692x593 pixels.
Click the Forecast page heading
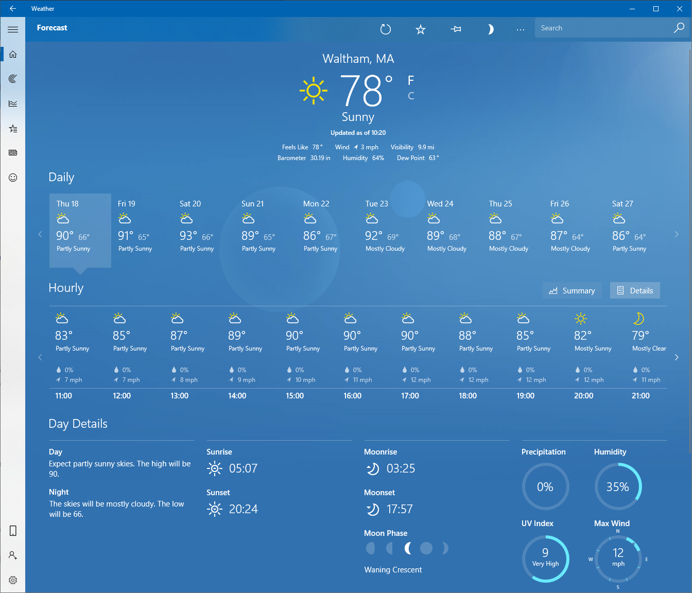point(52,28)
